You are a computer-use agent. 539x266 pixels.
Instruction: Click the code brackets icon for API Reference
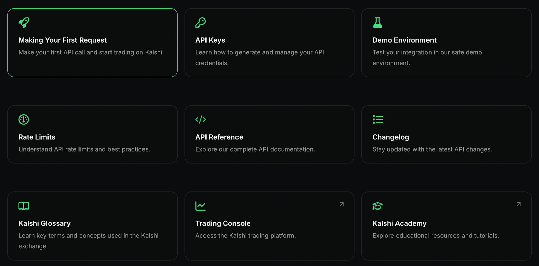[201, 119]
